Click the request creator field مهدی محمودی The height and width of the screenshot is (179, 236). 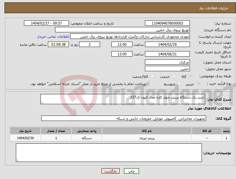(130, 37)
